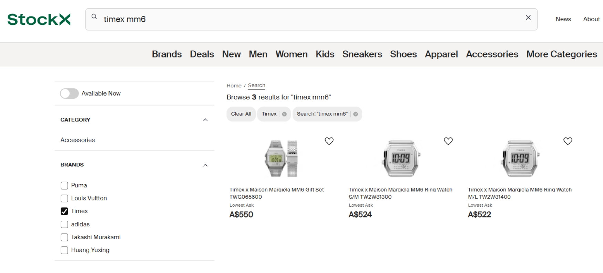Screen dimensions: 603x273
Task: Check the Takashi Murakami brand checkbox
Action: click(x=64, y=237)
